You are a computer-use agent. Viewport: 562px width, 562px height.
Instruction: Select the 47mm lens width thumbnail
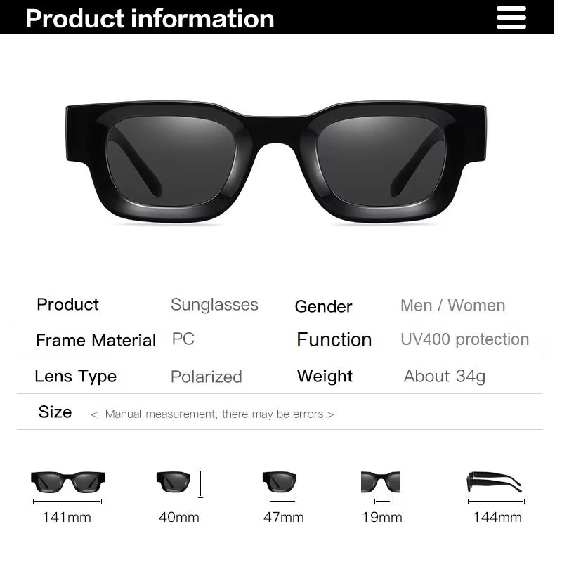(x=280, y=482)
